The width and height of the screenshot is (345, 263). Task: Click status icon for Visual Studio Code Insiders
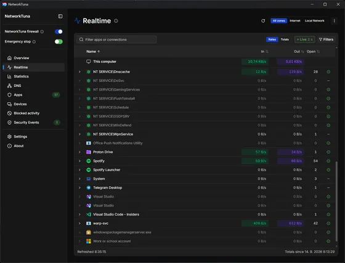(328, 214)
